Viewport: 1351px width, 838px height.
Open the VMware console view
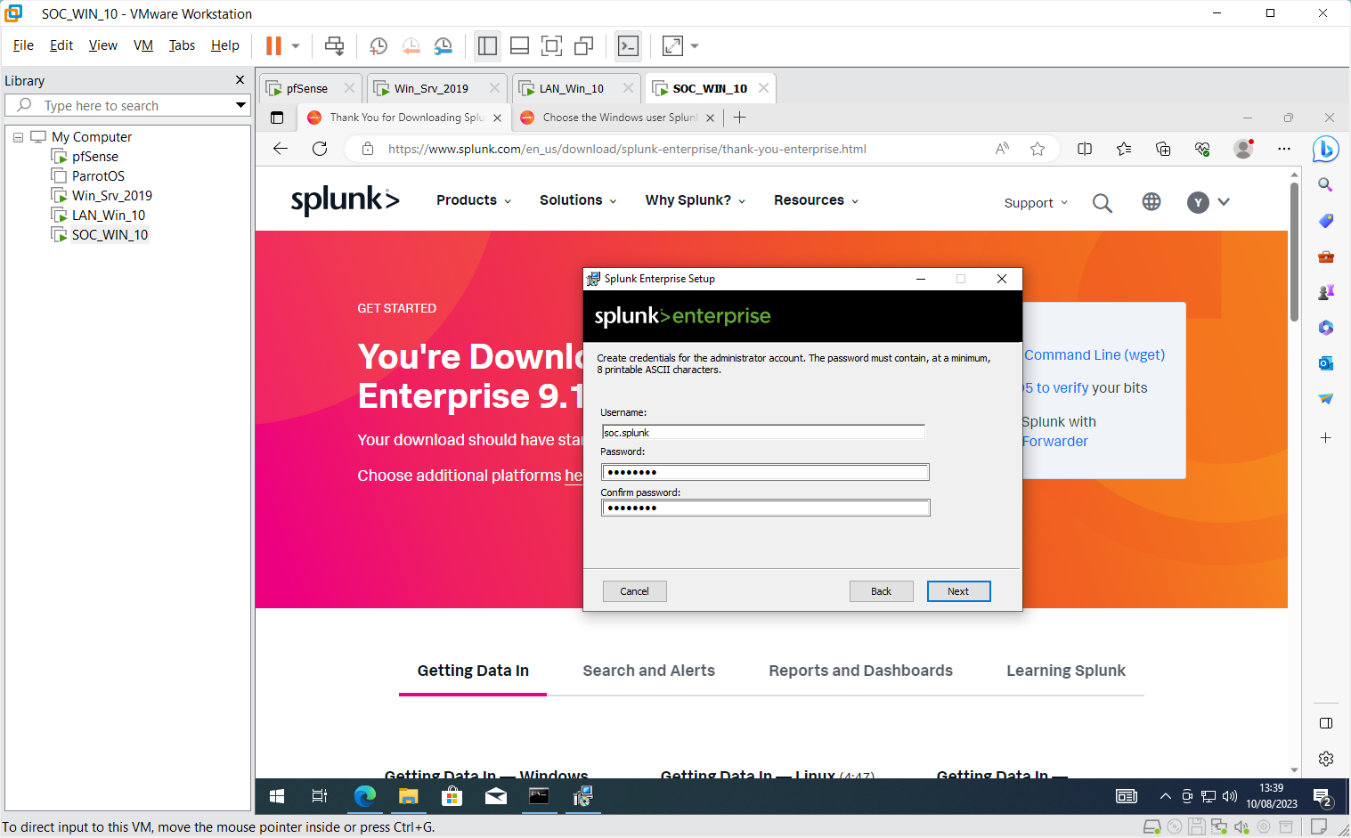(x=628, y=45)
